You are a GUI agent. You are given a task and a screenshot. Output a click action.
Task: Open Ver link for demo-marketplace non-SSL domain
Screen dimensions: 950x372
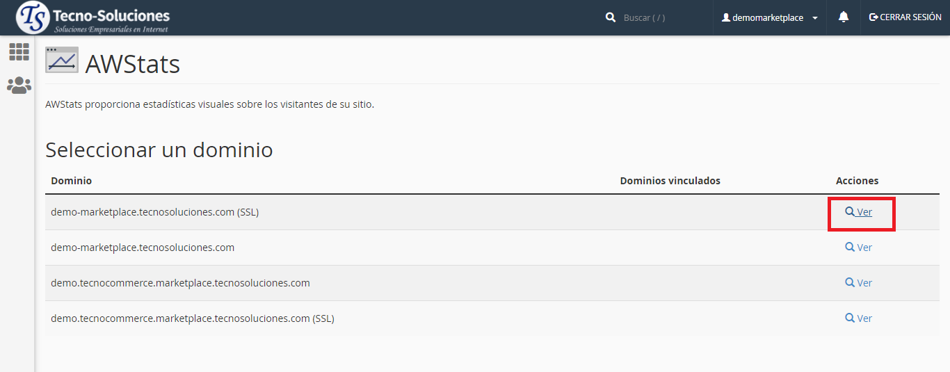coord(864,248)
